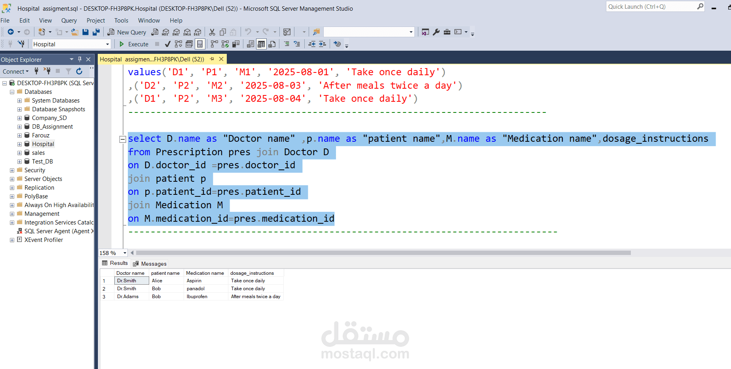Click the Save floppy disk icon

[x=85, y=32]
